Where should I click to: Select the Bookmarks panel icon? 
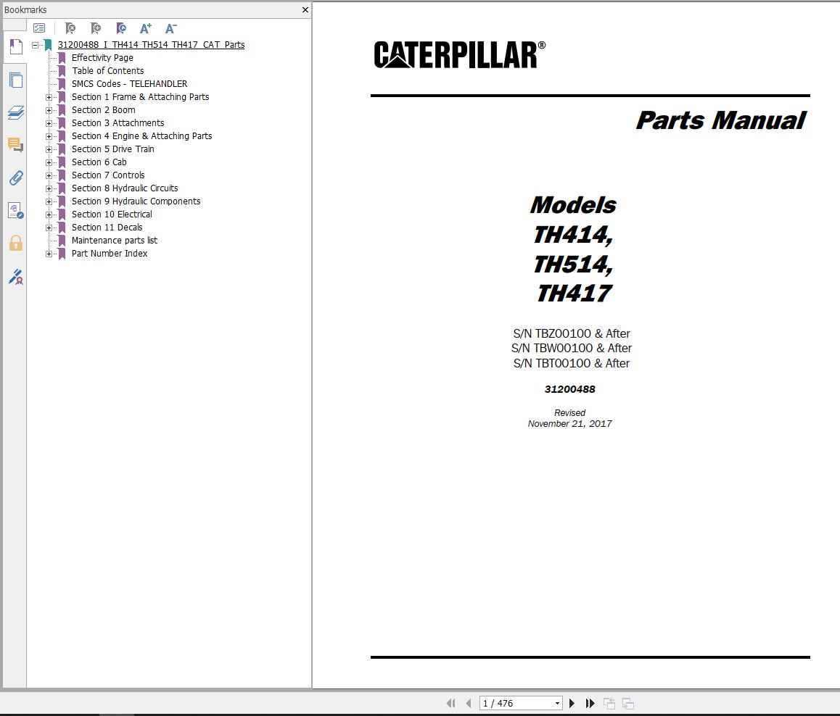coord(16,47)
